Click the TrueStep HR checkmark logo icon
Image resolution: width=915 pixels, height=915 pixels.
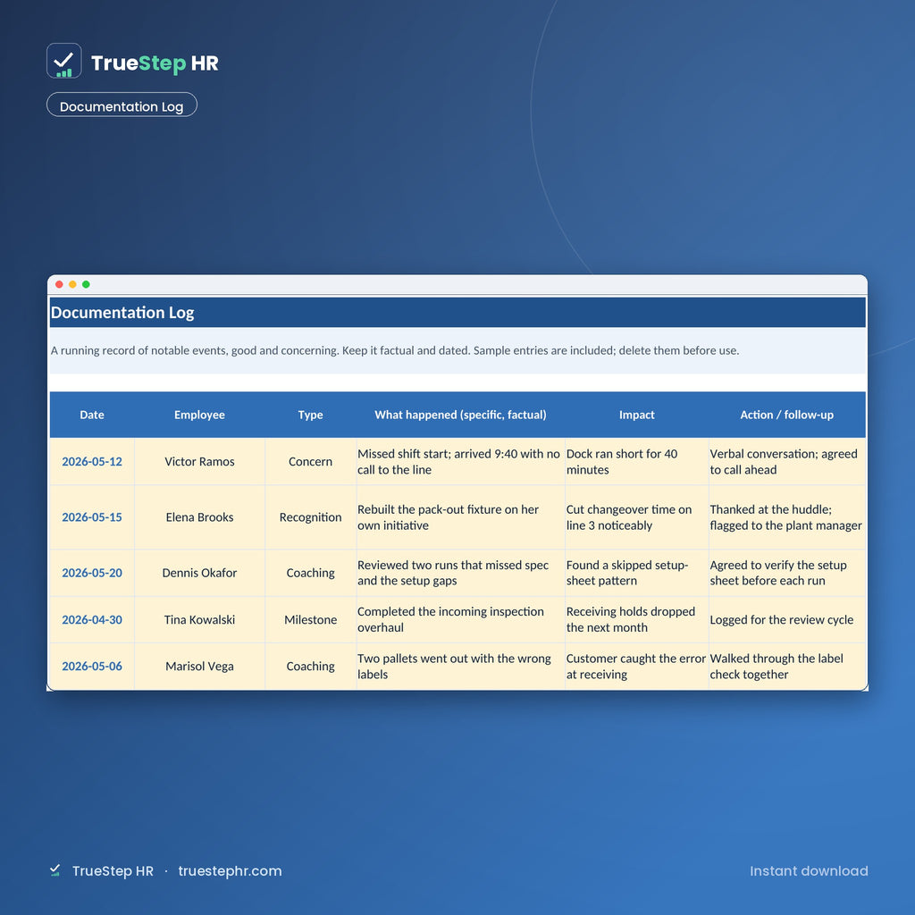coord(63,61)
